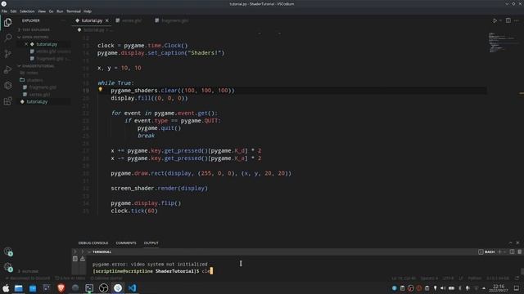Switch to the Comments panel tab

pos(126,243)
